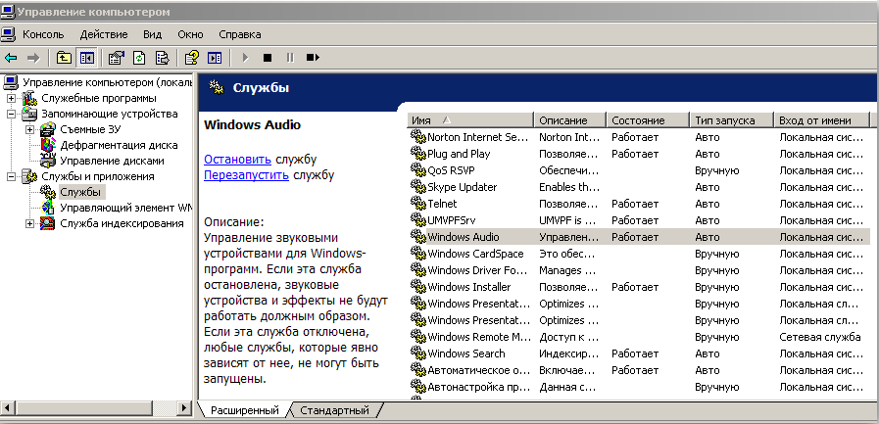
Task: Select the Автонастройка service name
Action: (479, 387)
